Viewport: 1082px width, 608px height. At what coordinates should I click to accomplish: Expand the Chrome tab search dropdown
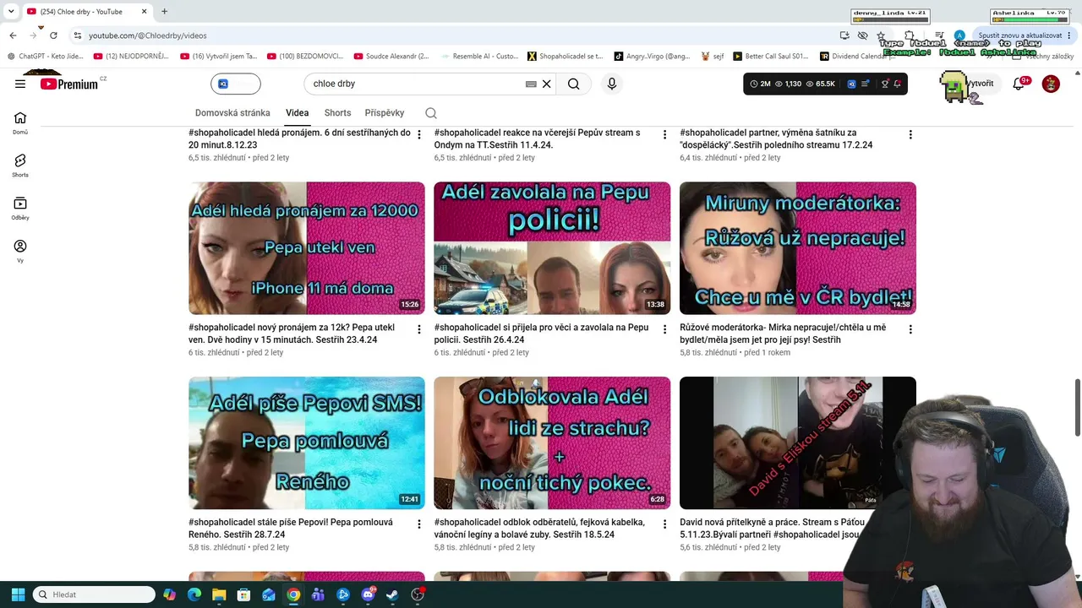coord(11,12)
